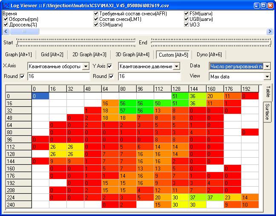Expand the View Max data dropdown
276x216 pixels.
(267, 76)
